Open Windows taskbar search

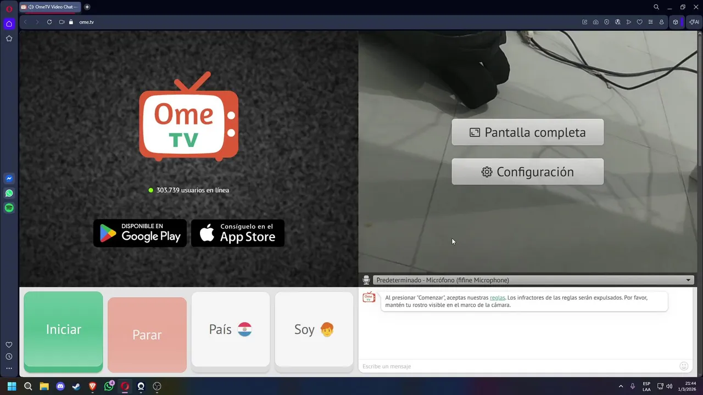(28, 386)
